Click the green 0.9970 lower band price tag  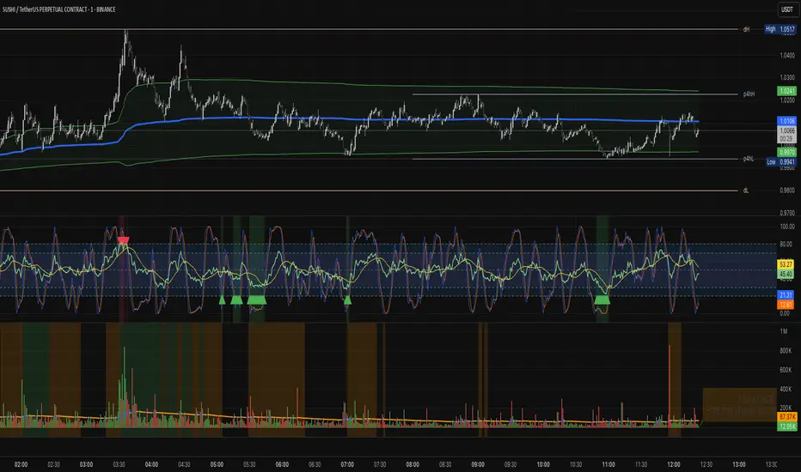click(x=788, y=152)
